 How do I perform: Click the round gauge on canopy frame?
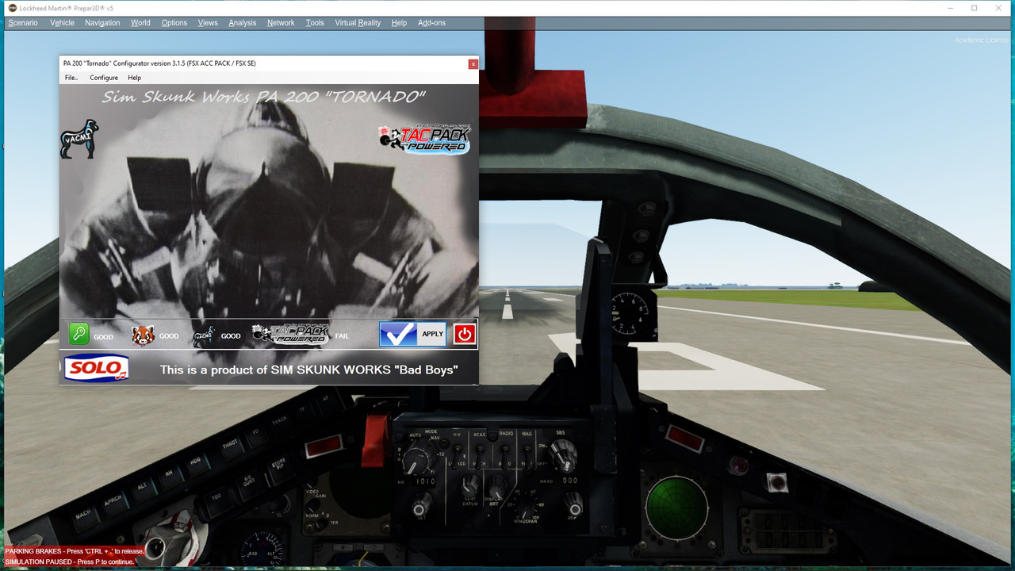point(628,312)
